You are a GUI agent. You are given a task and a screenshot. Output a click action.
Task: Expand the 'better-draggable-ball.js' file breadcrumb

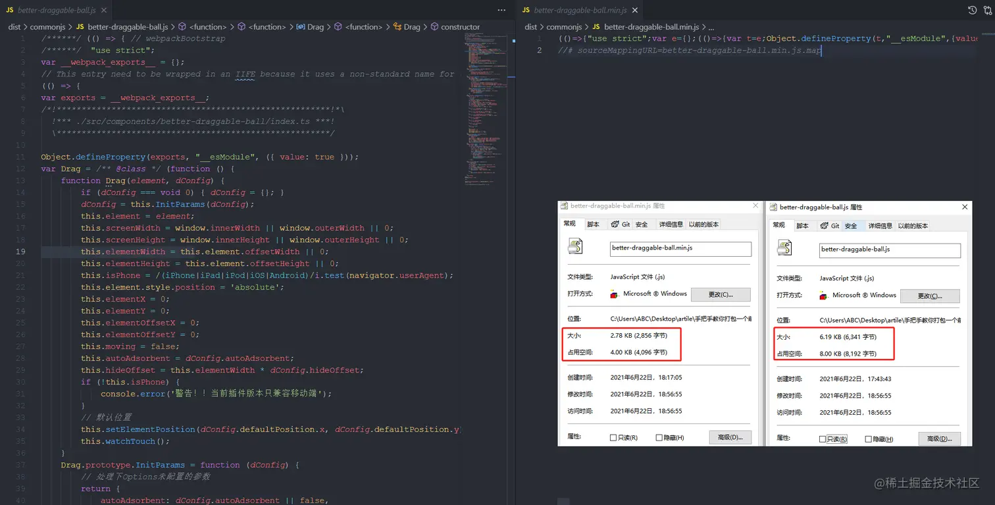coord(123,27)
